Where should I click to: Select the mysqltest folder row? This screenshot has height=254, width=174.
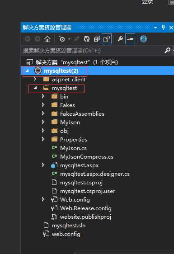pos(64,88)
